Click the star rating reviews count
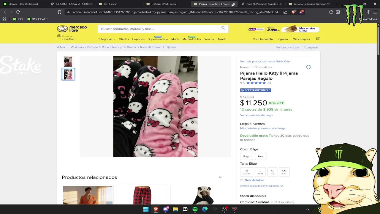The height and width of the screenshot is (214, 380). click(269, 83)
